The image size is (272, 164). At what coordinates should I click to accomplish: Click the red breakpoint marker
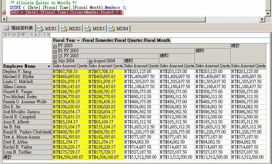pos(4,13)
